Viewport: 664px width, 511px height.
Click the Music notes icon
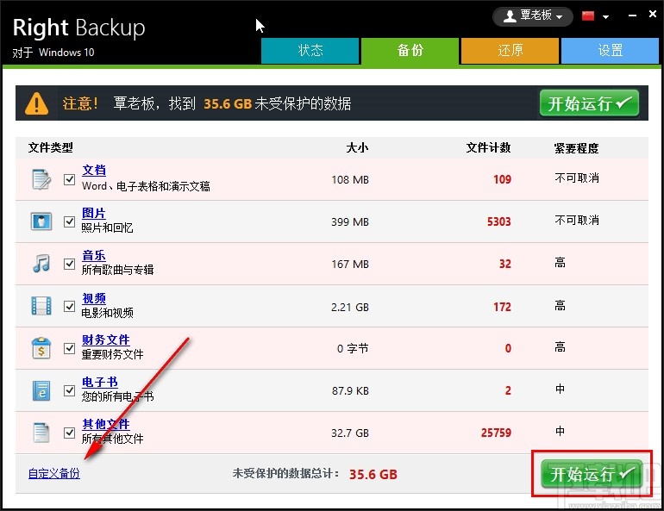tap(41, 264)
